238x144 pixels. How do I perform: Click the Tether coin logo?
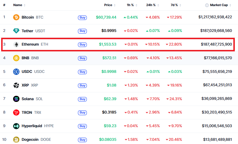pos(16,31)
